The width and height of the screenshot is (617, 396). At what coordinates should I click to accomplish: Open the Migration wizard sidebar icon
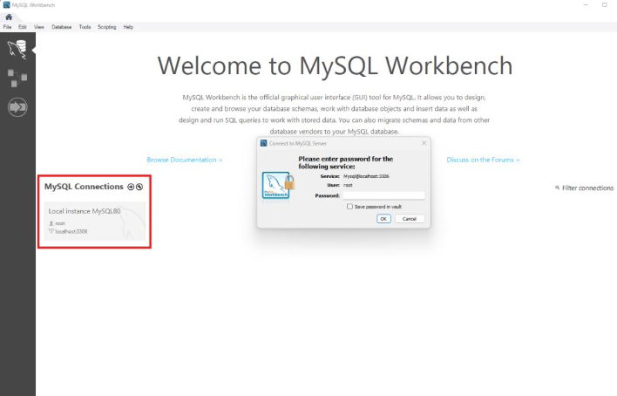17,107
